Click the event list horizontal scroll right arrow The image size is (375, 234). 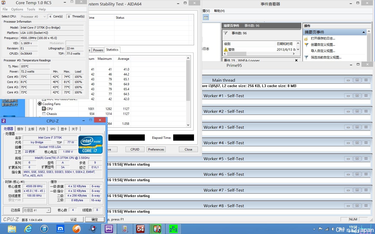click(294, 54)
